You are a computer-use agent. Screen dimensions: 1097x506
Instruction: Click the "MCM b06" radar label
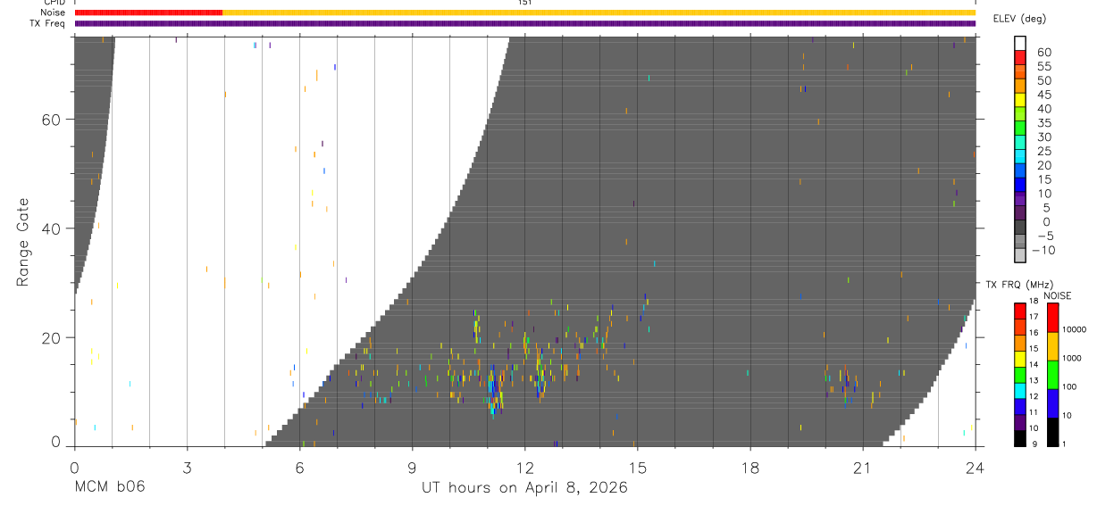point(109,487)
